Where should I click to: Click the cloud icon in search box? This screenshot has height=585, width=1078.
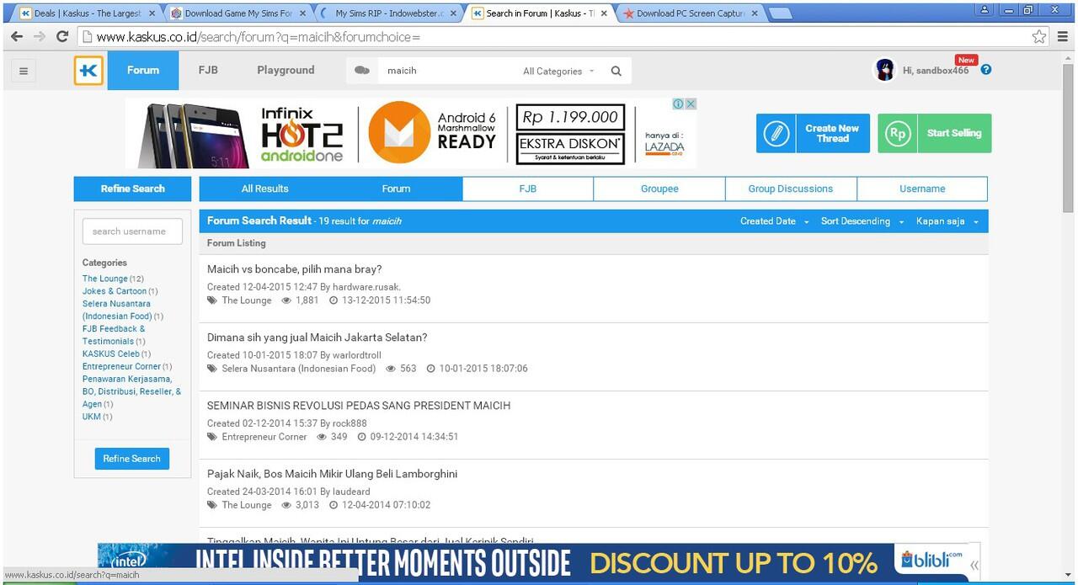coord(362,71)
